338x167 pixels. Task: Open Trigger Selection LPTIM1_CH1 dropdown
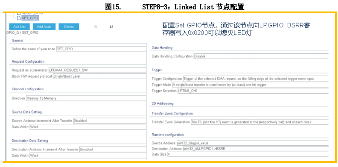point(253,91)
